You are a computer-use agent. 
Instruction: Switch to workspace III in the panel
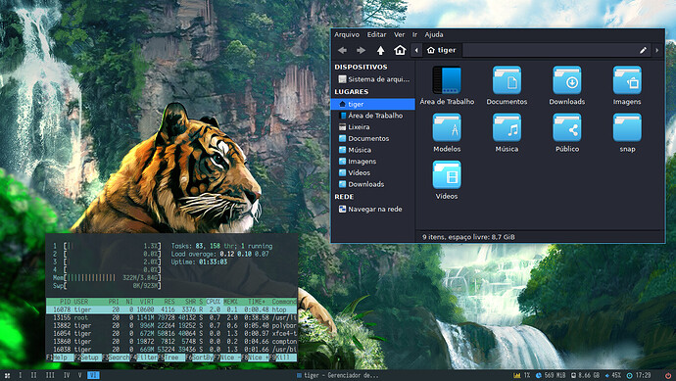pyautogui.click(x=50, y=375)
